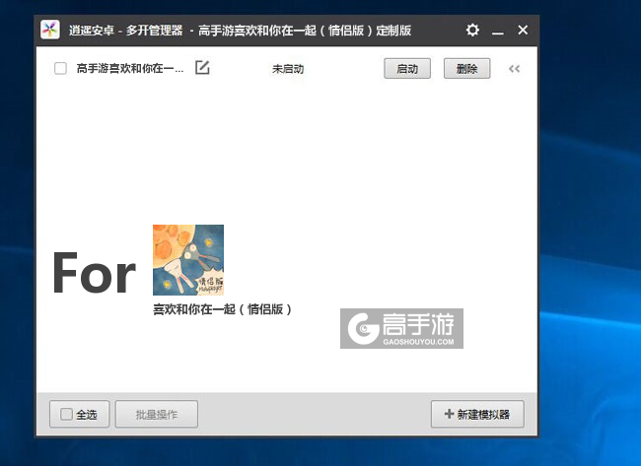The width and height of the screenshot is (641, 466).
Task: Check the box beside 高手游喜欢和你在一... emulator
Action: (60, 68)
